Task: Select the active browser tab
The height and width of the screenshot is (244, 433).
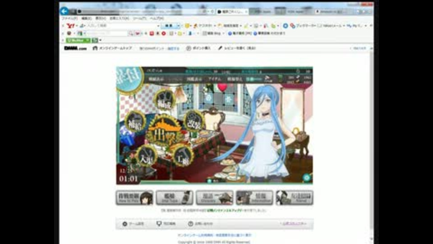Action: point(233,12)
